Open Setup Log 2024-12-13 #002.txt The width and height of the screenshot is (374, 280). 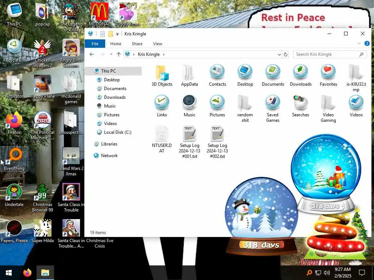coord(217,143)
